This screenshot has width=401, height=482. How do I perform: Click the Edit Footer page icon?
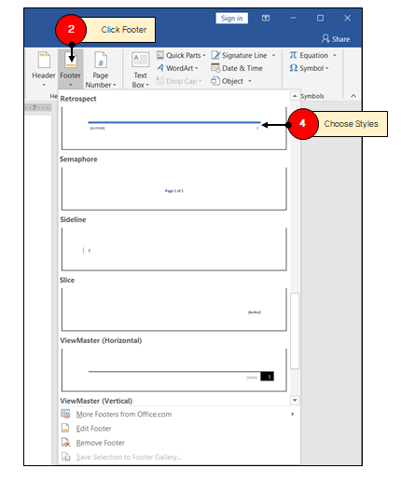[65, 428]
